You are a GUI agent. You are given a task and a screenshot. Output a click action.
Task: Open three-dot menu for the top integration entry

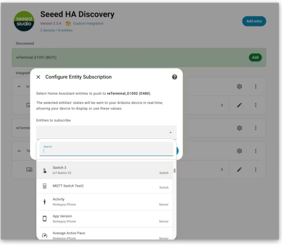[x=256, y=87]
